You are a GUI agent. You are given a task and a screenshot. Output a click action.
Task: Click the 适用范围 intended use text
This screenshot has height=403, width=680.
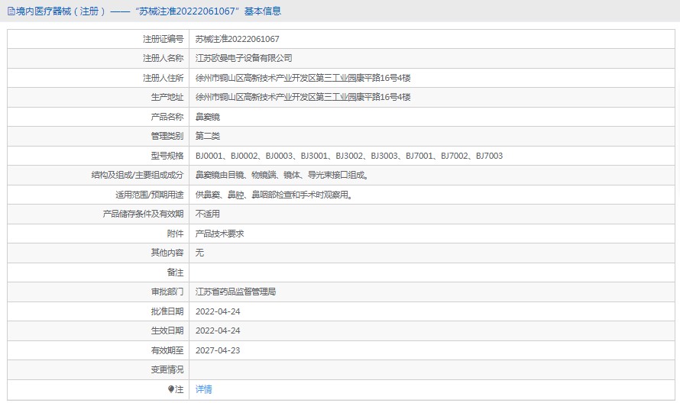274,195
